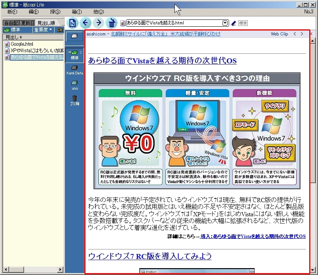318x275 pixels.
Task: Open the 重要度 dropdown
Action: pyautogui.click(x=43, y=30)
